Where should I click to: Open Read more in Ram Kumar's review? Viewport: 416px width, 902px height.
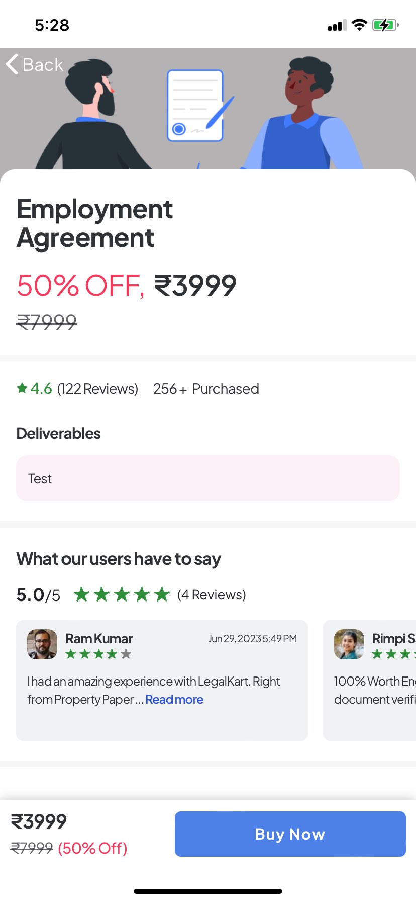click(x=174, y=700)
